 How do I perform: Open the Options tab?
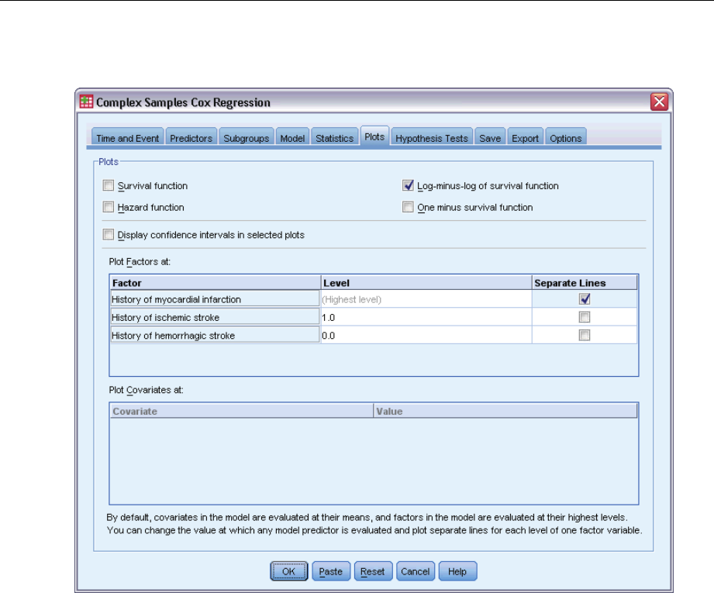coord(566,138)
